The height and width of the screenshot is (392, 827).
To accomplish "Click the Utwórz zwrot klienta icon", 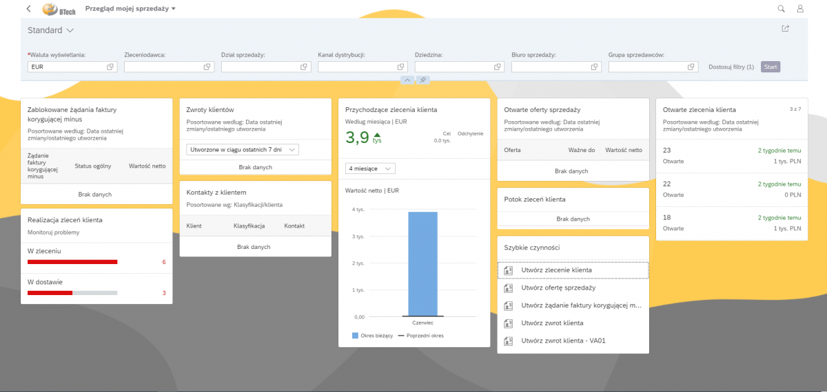I will click(x=508, y=323).
